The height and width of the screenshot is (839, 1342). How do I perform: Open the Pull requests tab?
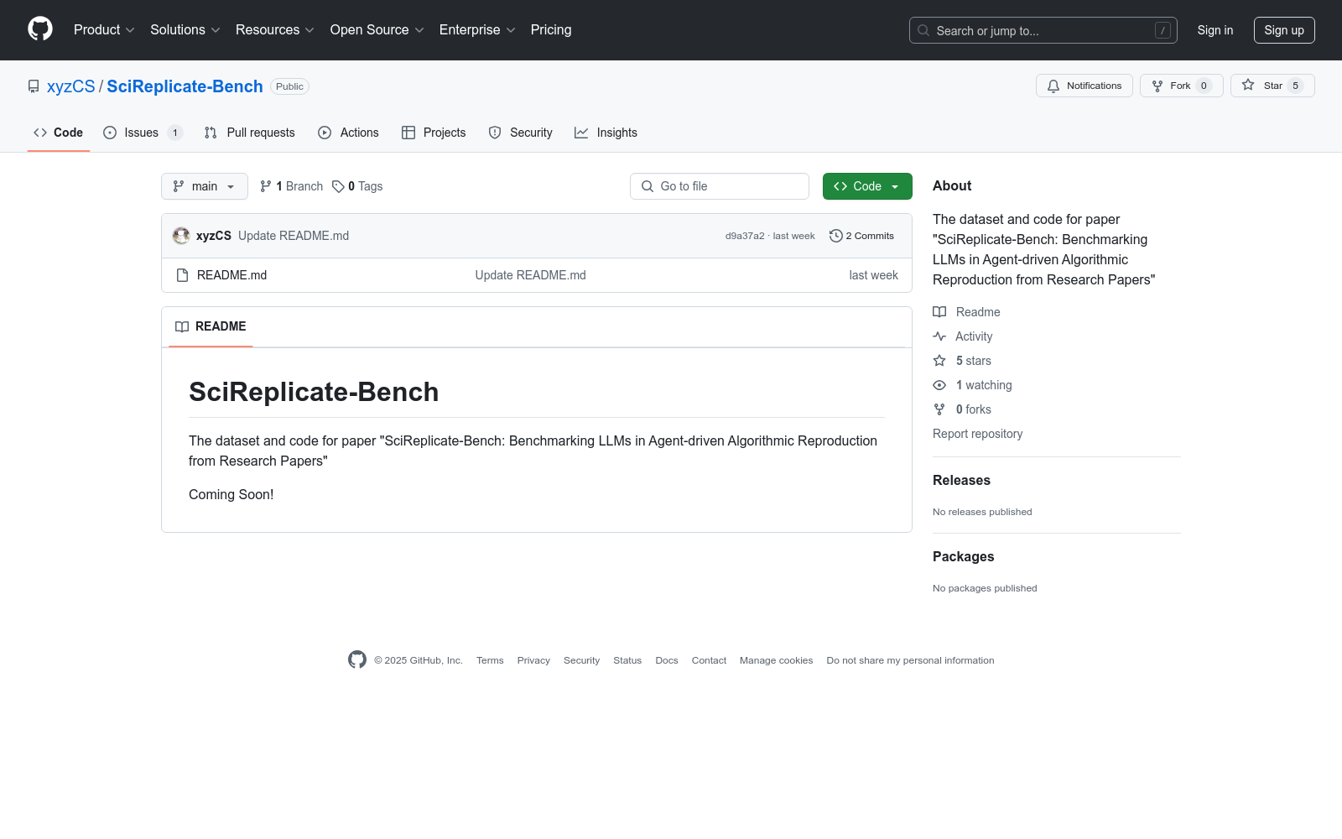click(249, 133)
